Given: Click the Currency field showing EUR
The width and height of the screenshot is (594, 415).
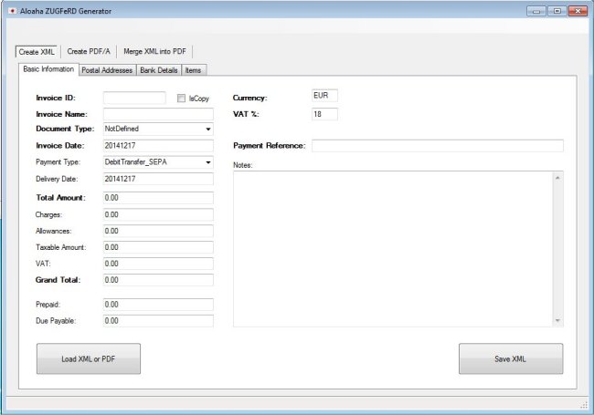Looking at the screenshot, I should point(324,96).
